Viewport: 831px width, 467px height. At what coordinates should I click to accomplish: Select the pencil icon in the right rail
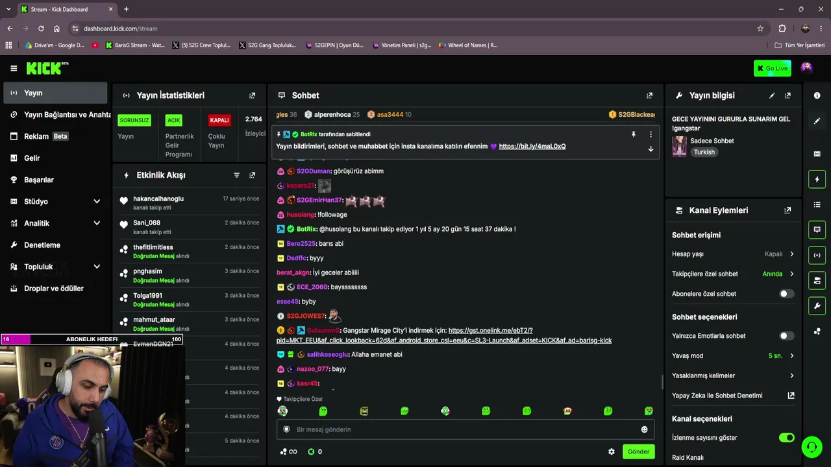click(817, 121)
